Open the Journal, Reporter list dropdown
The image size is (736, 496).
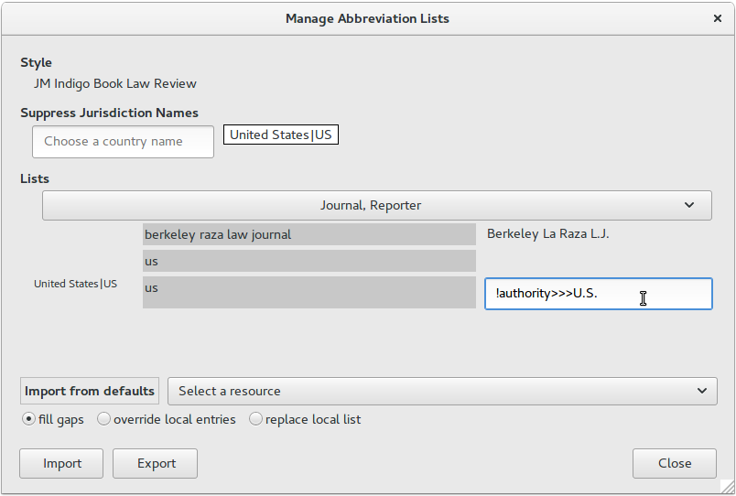point(377,205)
